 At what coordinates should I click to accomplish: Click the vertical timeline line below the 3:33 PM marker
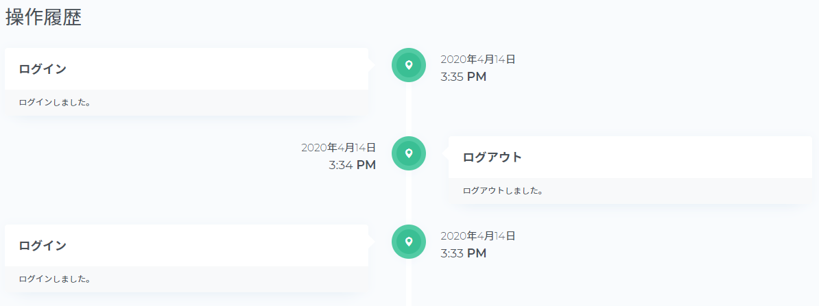click(409, 288)
